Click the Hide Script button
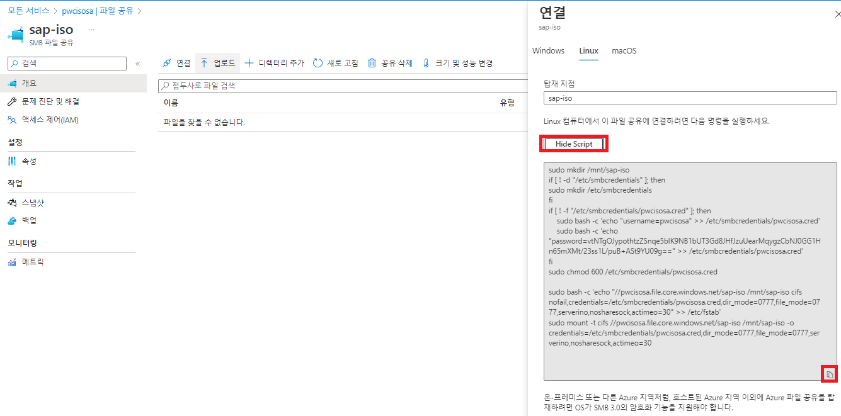 (574, 144)
